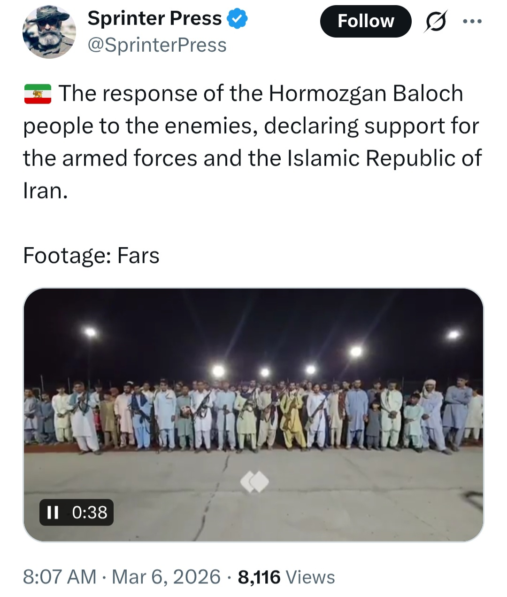Image resolution: width=507 pixels, height=597 pixels.
Task: Tap the man in yellow outfit in video
Action: [292, 418]
